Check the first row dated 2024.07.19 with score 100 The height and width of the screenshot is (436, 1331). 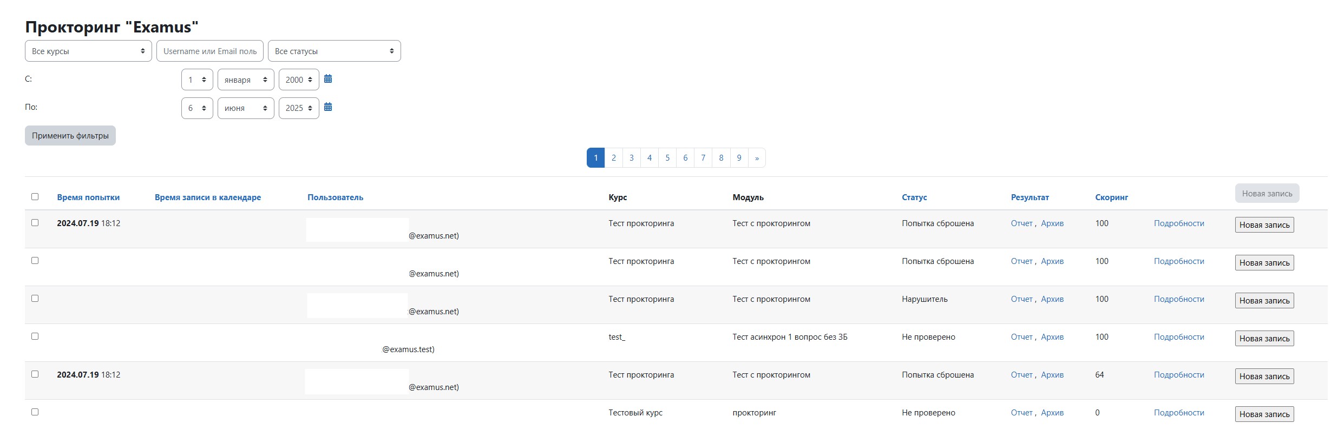pos(35,222)
